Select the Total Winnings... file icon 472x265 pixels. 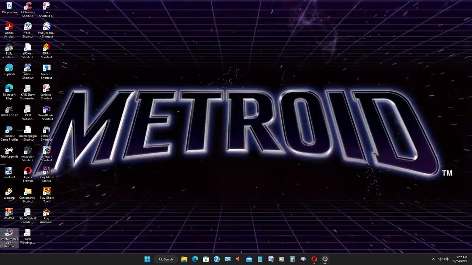(x=28, y=236)
